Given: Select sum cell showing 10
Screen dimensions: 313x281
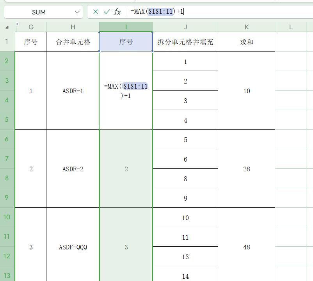Looking at the screenshot, I should (247, 91).
